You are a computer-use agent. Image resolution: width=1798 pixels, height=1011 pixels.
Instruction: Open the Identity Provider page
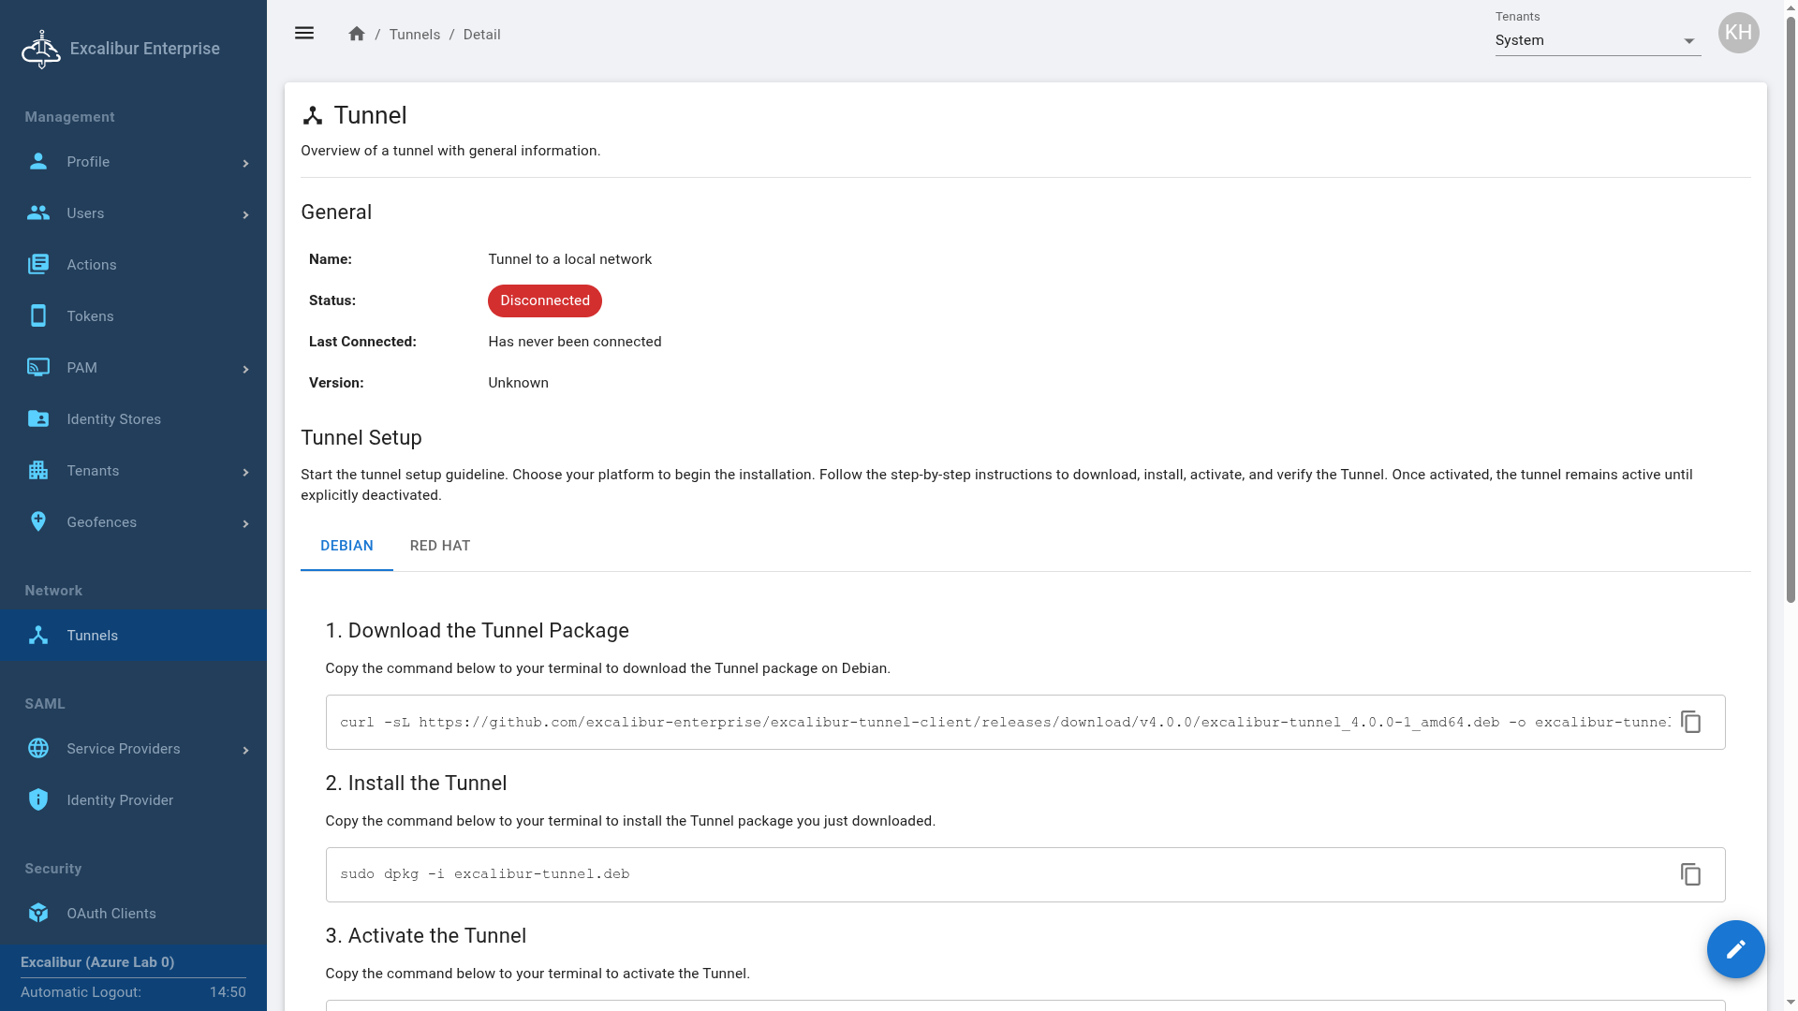pos(120,800)
